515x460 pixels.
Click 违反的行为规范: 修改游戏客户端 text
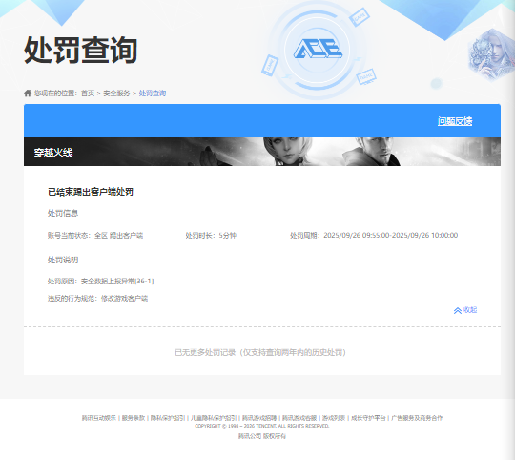[x=98, y=299]
